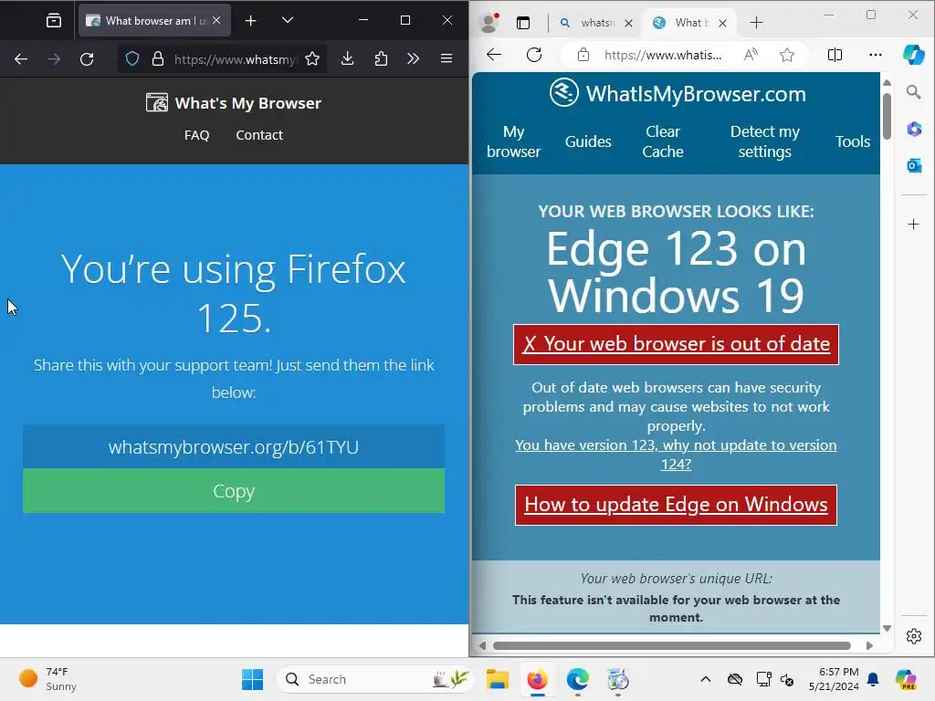This screenshot has height=701, width=935.
Task: Switch to the 'whatsn' Edge tab
Action: pyautogui.click(x=595, y=23)
